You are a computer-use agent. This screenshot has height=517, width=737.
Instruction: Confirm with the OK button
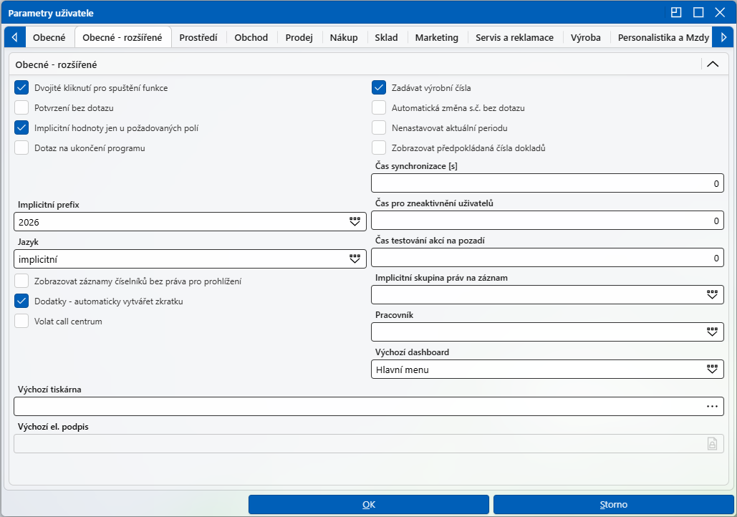369,504
